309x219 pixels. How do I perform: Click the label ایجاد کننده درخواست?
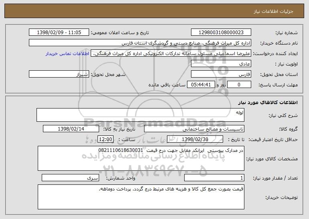click(x=275, y=54)
